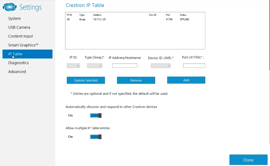Screen dimensions: 270x166
Task: Click the Type column header
Action: [x=82, y=15]
